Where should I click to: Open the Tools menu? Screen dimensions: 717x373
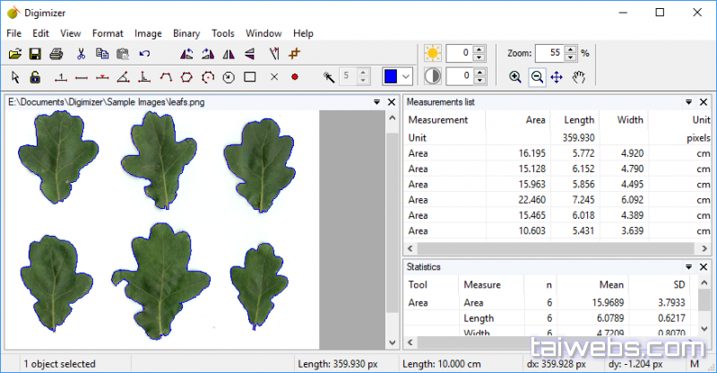pos(223,33)
